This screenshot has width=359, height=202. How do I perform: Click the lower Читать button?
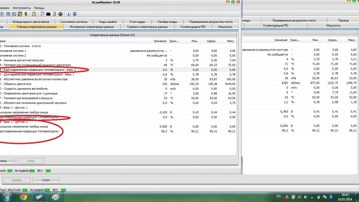(17, 180)
